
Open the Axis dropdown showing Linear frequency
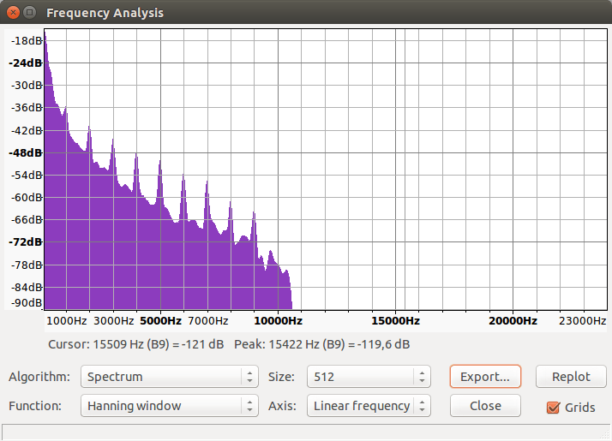click(x=369, y=406)
